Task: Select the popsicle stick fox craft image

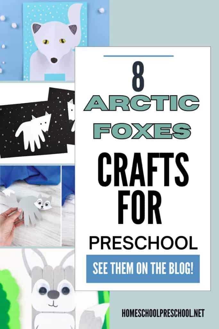Action: [x=55, y=289]
